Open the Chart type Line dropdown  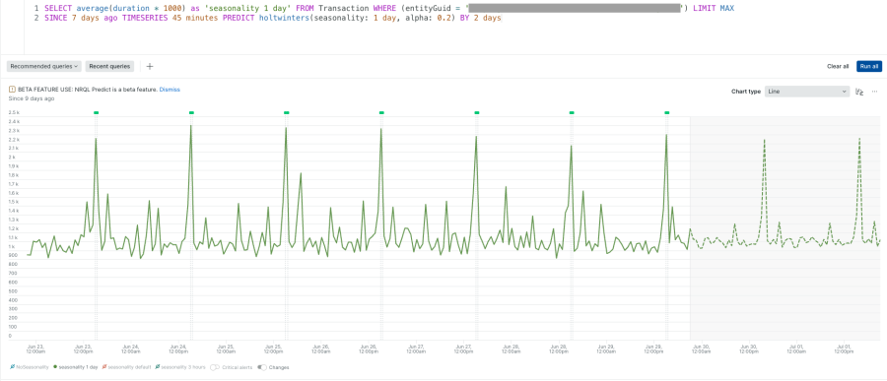click(807, 91)
